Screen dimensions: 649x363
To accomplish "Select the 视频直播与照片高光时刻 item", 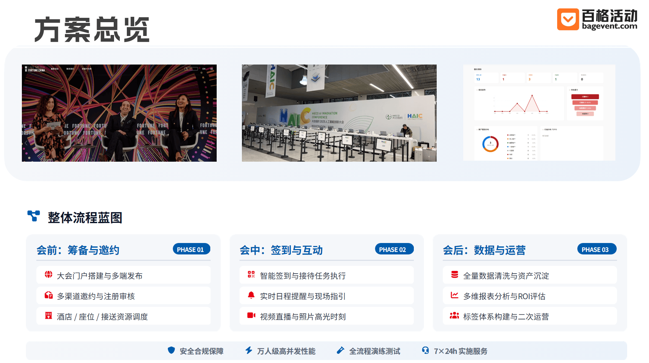I will point(327,316).
